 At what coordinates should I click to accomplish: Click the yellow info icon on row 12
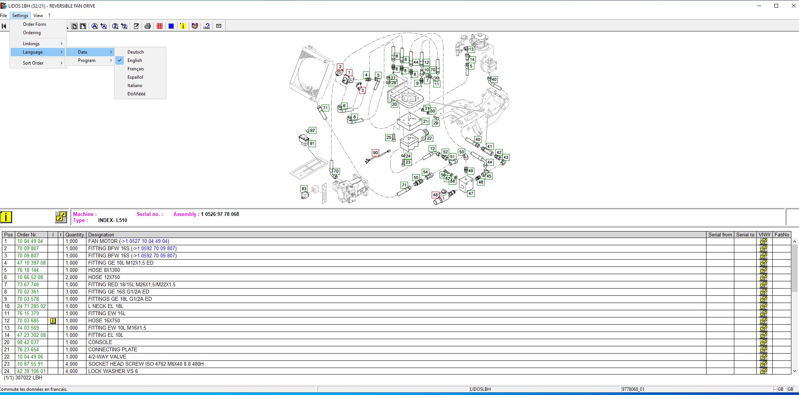tap(53, 321)
